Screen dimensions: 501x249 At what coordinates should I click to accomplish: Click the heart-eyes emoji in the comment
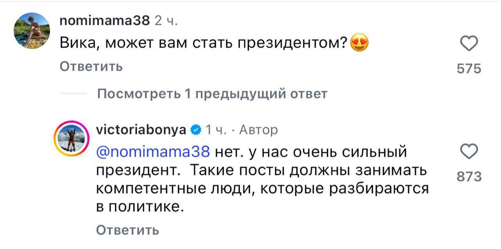359,43
